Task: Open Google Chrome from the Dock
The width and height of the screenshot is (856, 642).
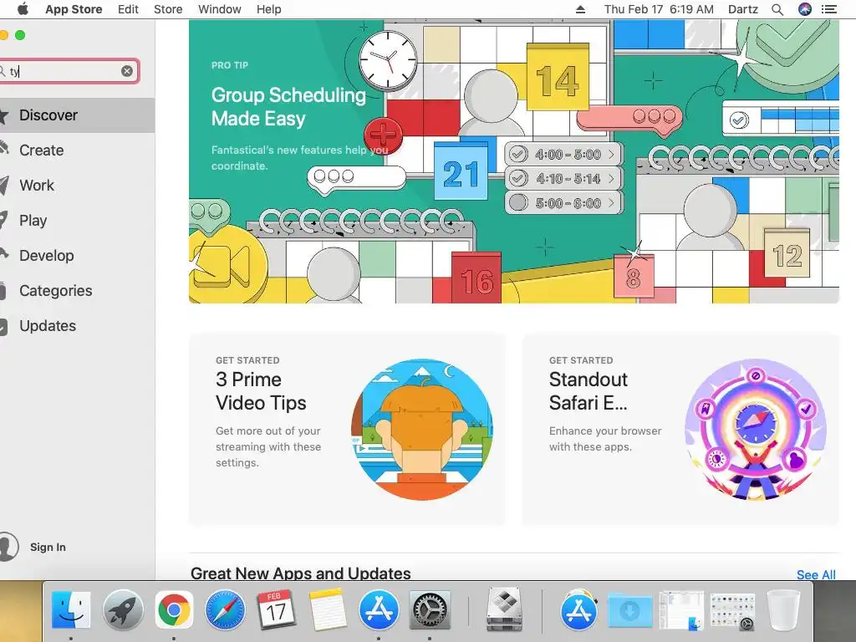Action: [x=174, y=609]
